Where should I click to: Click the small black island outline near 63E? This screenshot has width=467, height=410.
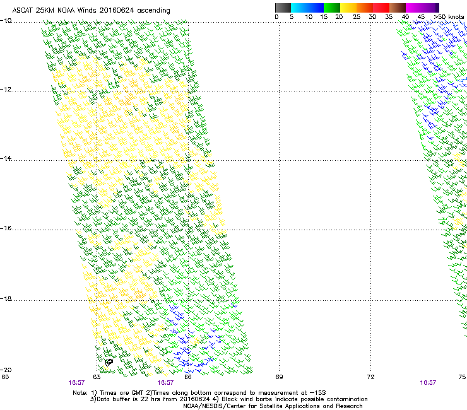click(109, 362)
